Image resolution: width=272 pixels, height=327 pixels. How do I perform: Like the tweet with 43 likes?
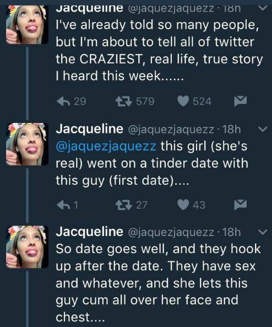click(x=183, y=205)
